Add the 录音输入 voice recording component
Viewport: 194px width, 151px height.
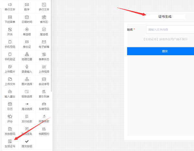point(27,69)
